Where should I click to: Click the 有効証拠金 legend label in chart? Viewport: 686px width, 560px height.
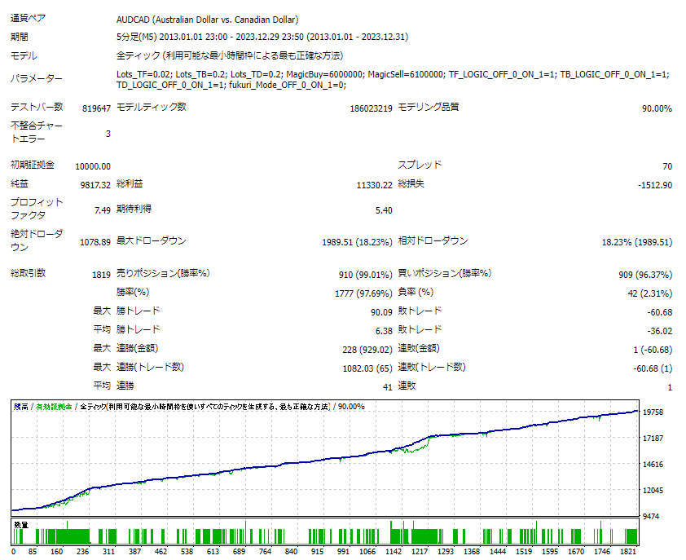[54, 407]
